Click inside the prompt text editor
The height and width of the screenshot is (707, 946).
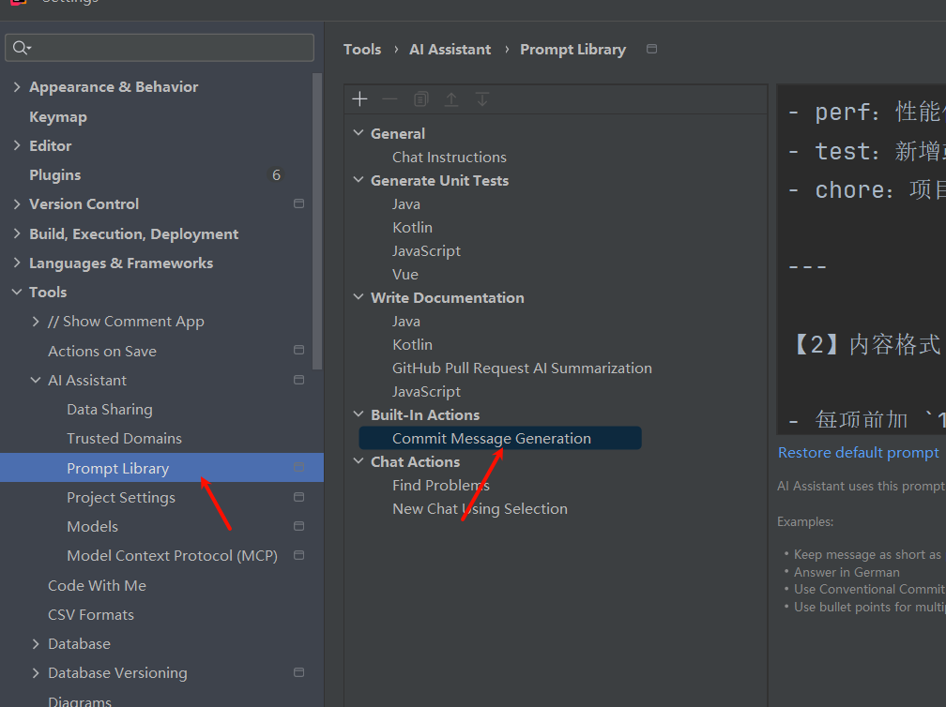[x=861, y=259]
